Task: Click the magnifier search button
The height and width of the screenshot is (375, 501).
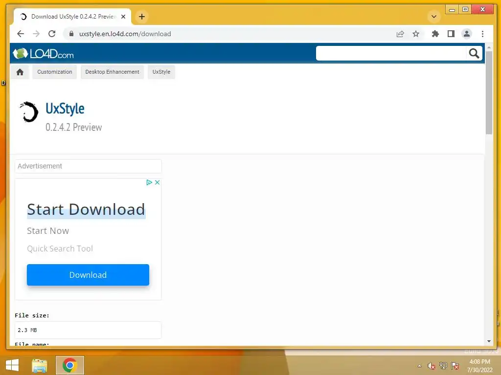Action: click(x=474, y=53)
